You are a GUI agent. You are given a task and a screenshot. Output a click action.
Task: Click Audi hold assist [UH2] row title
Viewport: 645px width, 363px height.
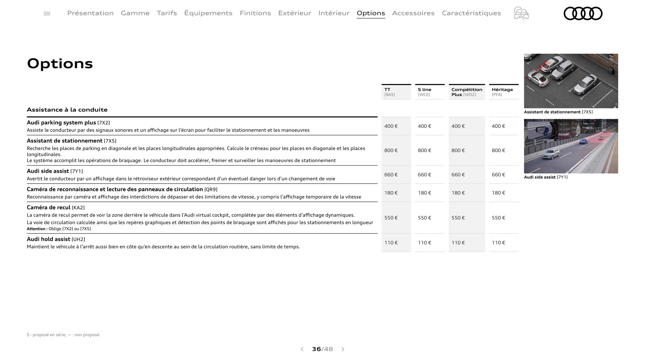56,239
